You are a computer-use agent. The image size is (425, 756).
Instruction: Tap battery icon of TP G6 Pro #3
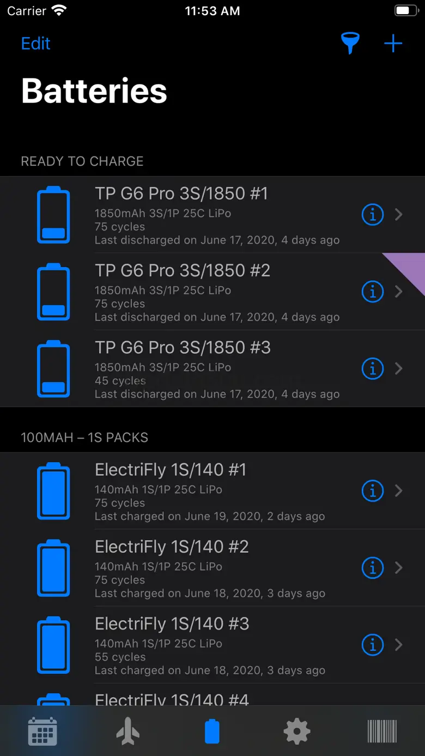[x=53, y=368]
